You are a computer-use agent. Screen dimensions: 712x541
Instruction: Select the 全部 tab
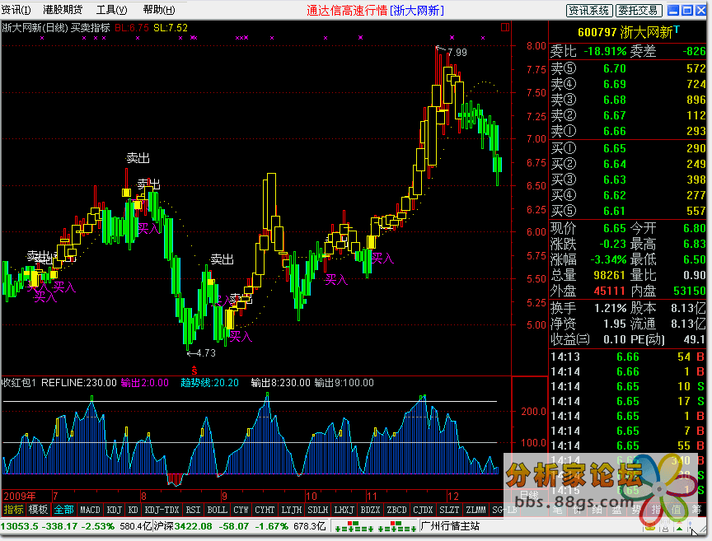(63, 510)
